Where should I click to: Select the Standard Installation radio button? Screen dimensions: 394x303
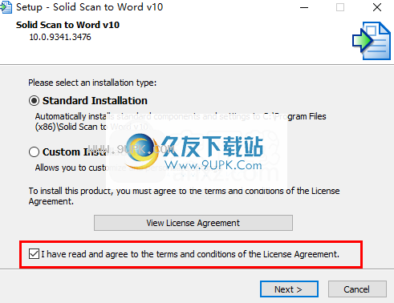click(34, 101)
